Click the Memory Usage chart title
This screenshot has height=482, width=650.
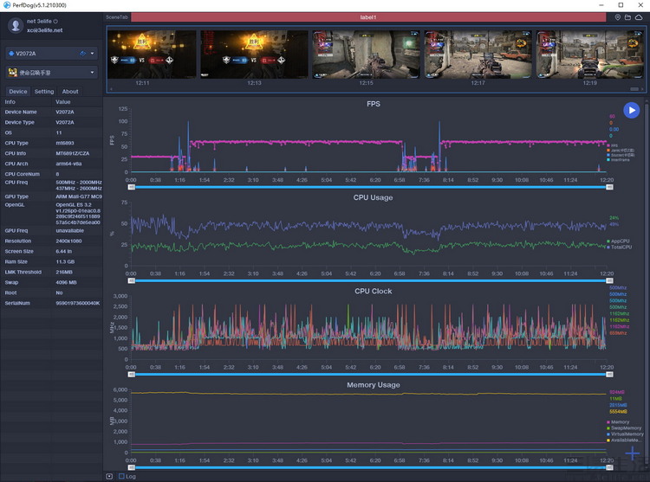point(374,385)
